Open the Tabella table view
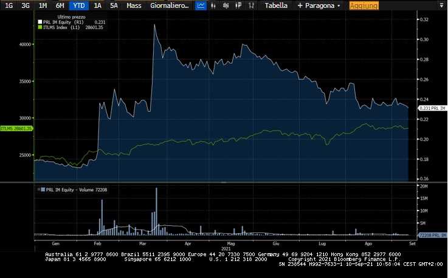The image size is (448, 278). (276, 5)
